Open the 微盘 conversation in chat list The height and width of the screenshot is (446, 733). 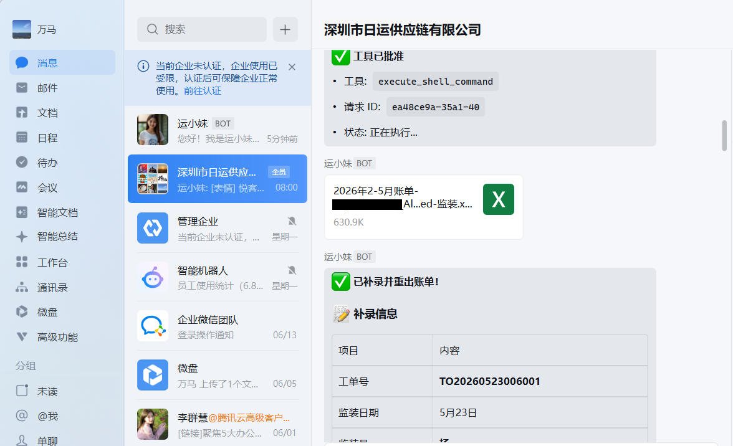point(218,375)
